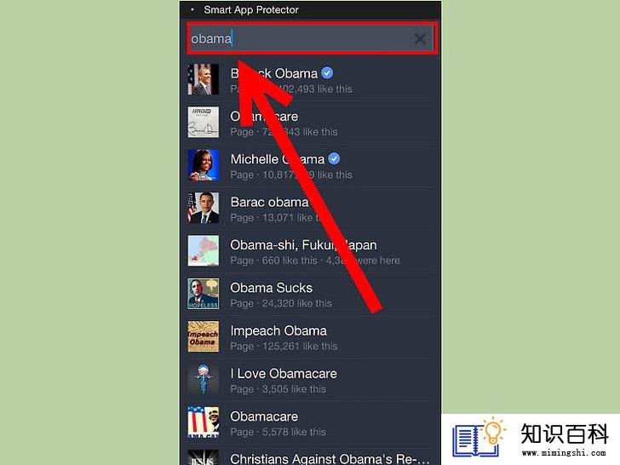Click the Barac obama portrait thumbnail

[203, 208]
